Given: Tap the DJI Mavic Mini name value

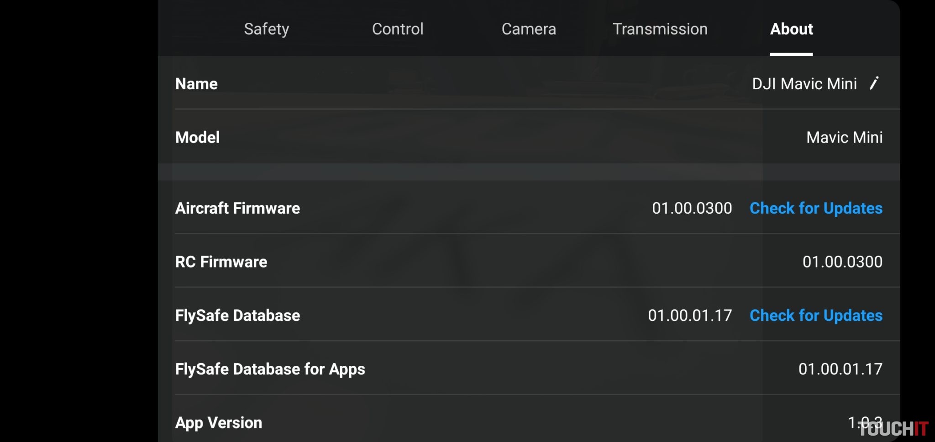Looking at the screenshot, I should pos(804,84).
